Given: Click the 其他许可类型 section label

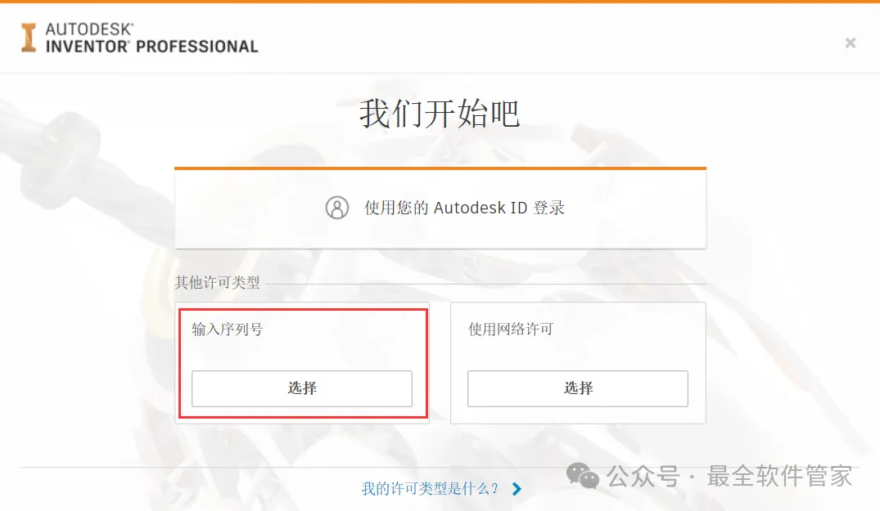Looking at the screenshot, I should pos(217,282).
